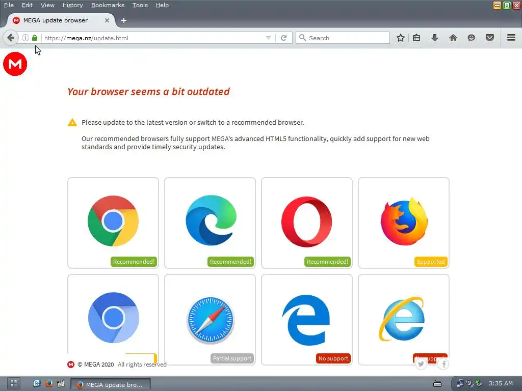
Task: Select MEGA update bro... taskbar window button
Action: tap(111, 384)
